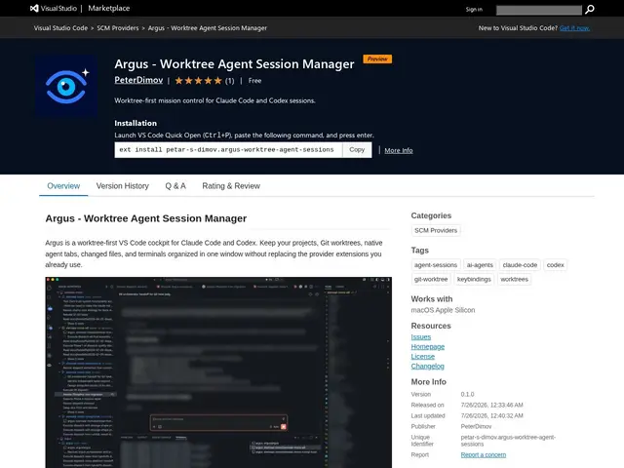Select the ext install command field
This screenshot has width=624, height=468.
point(228,149)
